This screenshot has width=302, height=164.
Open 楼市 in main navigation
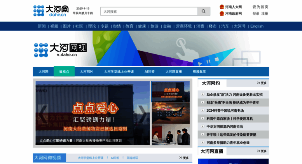click(x=213, y=26)
